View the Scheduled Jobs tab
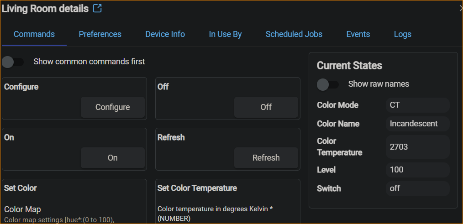 coord(294,34)
